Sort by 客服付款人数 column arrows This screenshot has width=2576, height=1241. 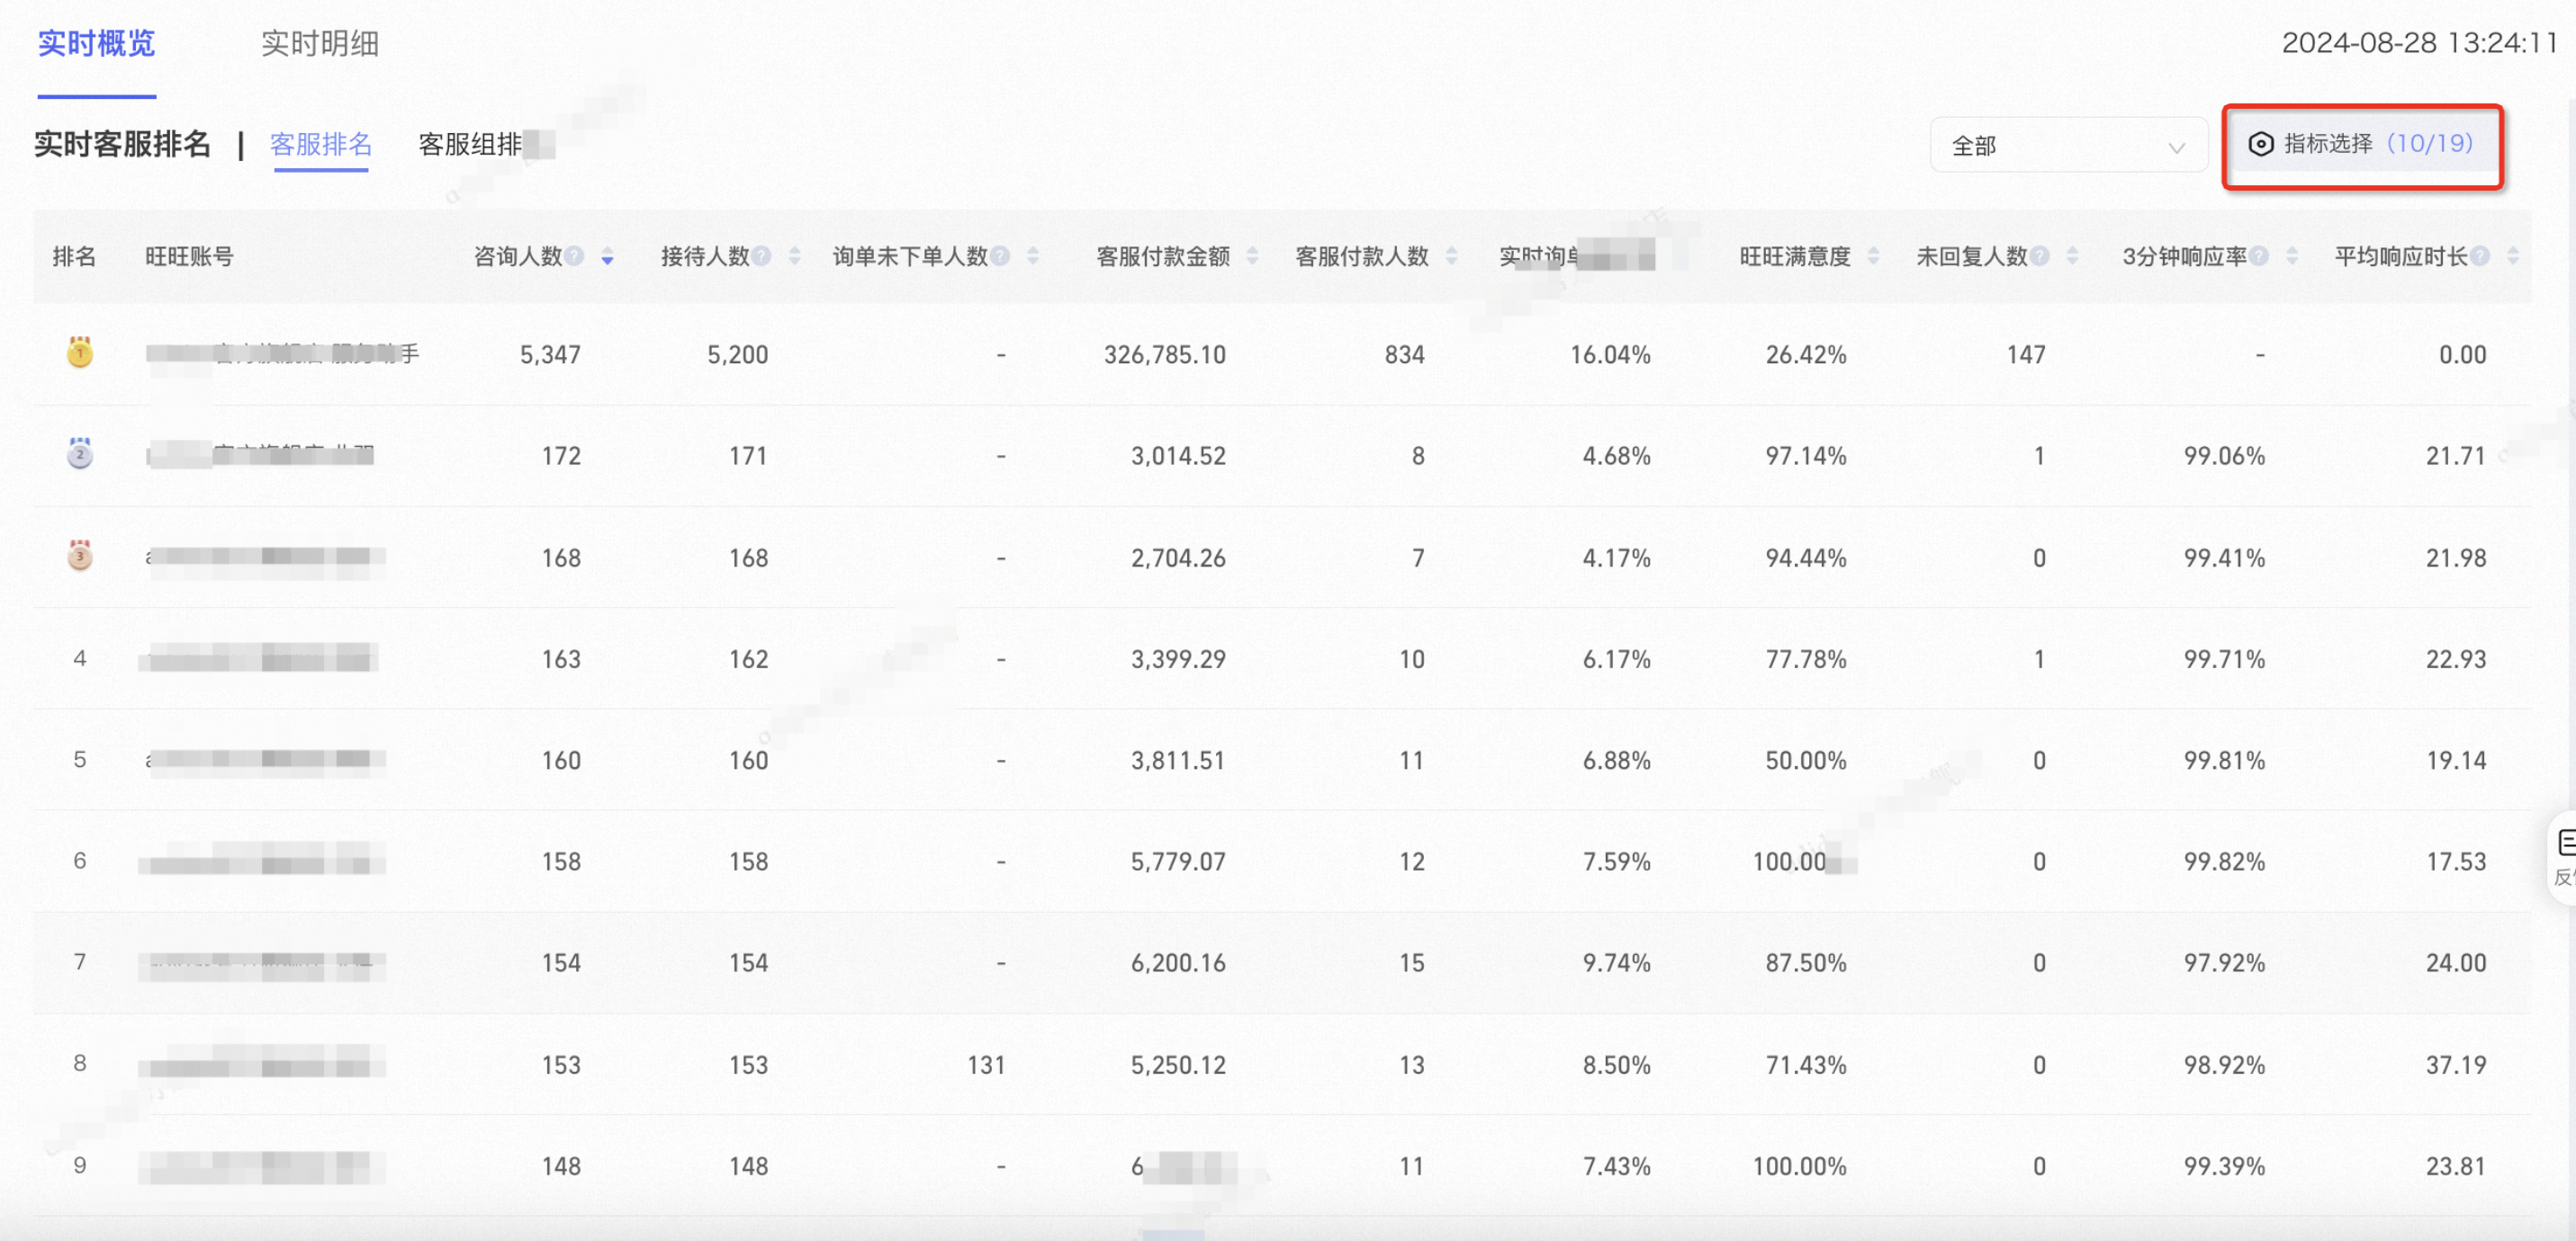tap(1451, 258)
